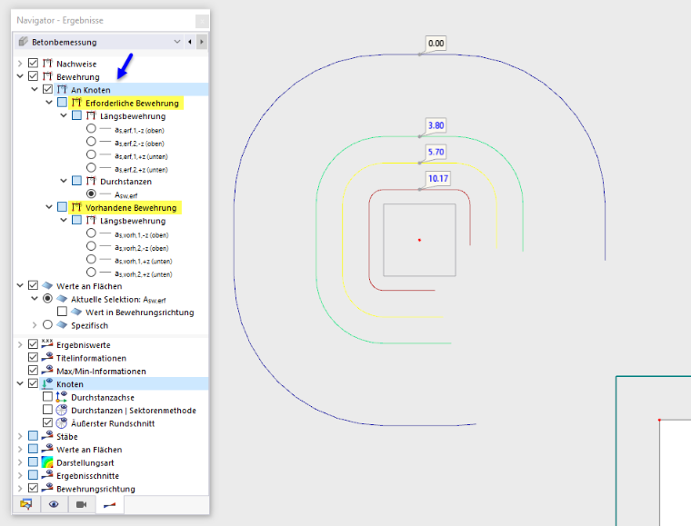Screen dimensions: 691x526
Task: Select radio as,vorh,1,+z (unten)
Action: (x=91, y=259)
